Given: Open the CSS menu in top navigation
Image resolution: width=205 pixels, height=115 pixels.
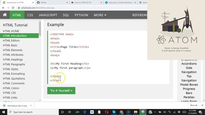Looking at the screenshot, I should (30, 15).
